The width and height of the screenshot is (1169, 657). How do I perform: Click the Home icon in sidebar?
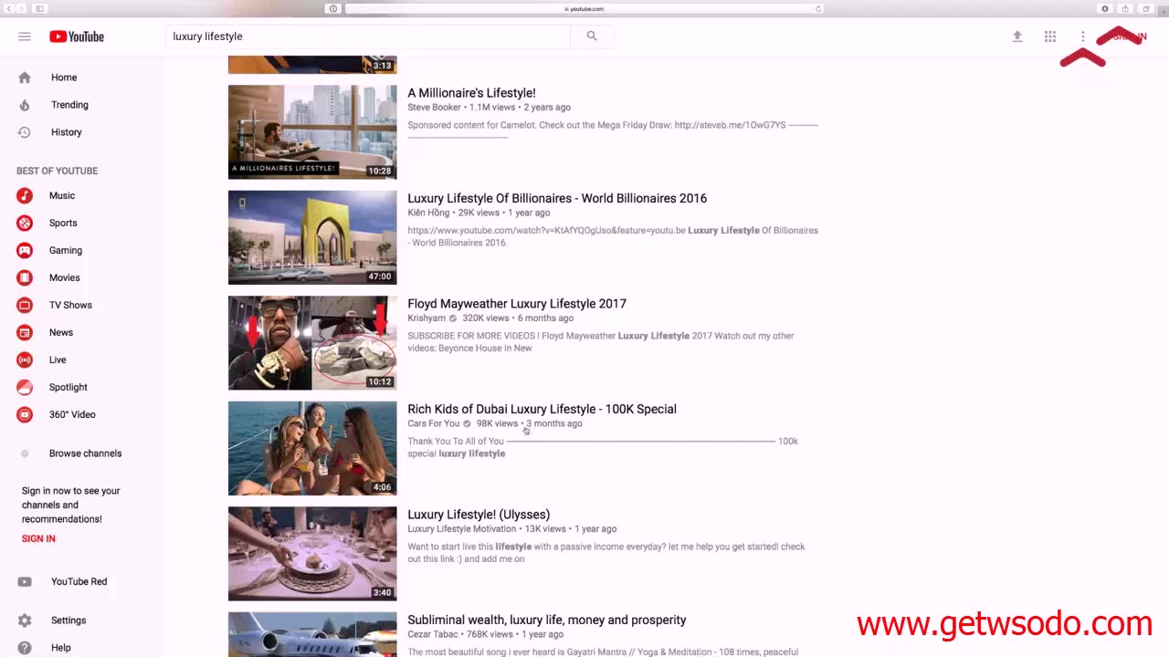[x=25, y=78]
